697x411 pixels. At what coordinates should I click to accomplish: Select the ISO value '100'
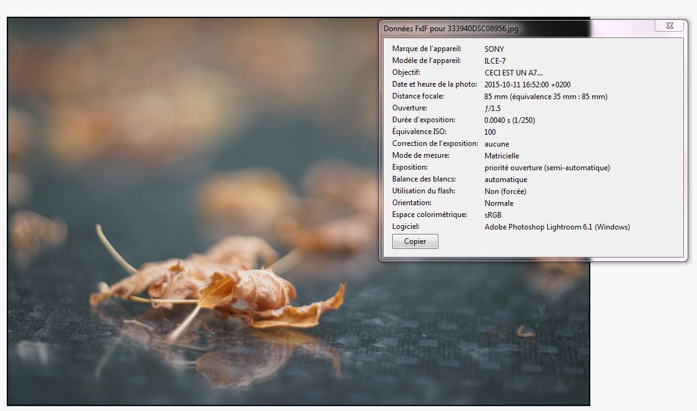tap(490, 132)
